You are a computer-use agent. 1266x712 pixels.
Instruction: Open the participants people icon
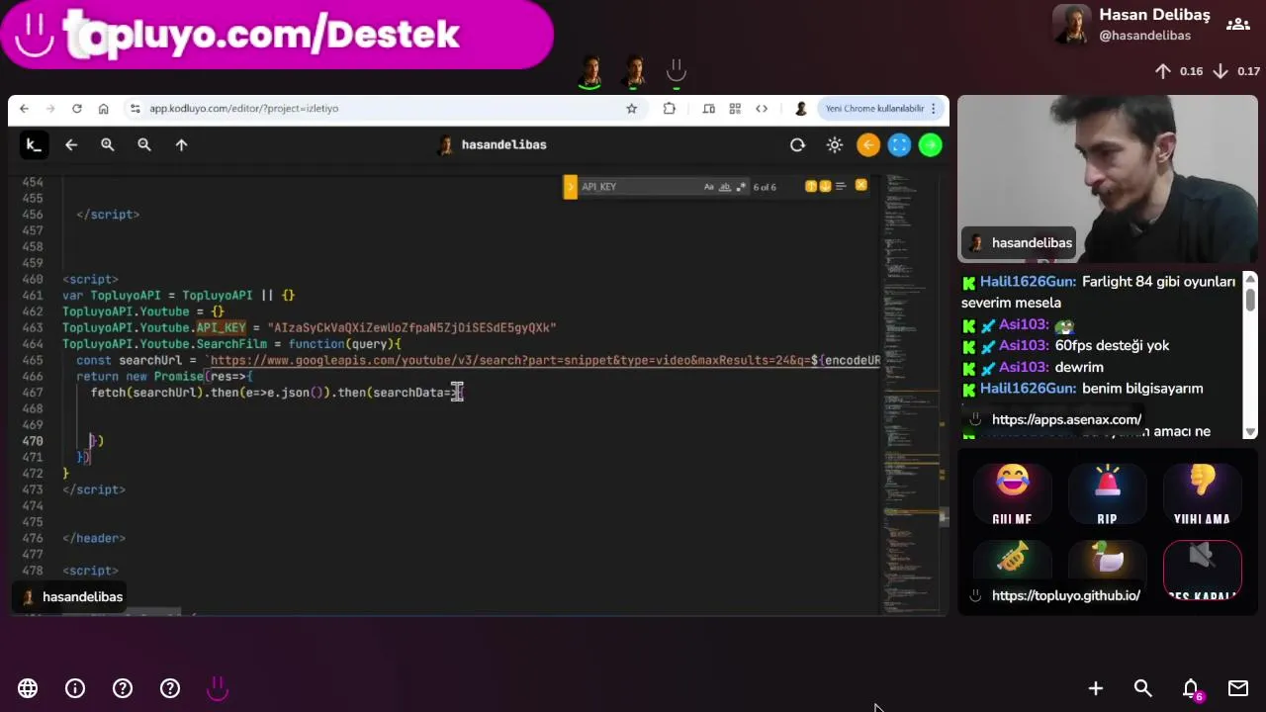(1237, 25)
